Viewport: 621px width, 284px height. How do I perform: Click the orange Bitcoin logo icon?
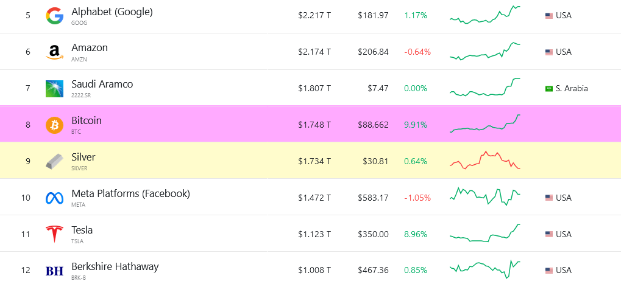tap(55, 125)
